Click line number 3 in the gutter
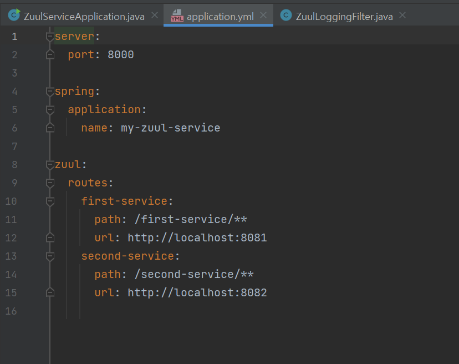The width and height of the screenshot is (459, 364). pos(14,73)
